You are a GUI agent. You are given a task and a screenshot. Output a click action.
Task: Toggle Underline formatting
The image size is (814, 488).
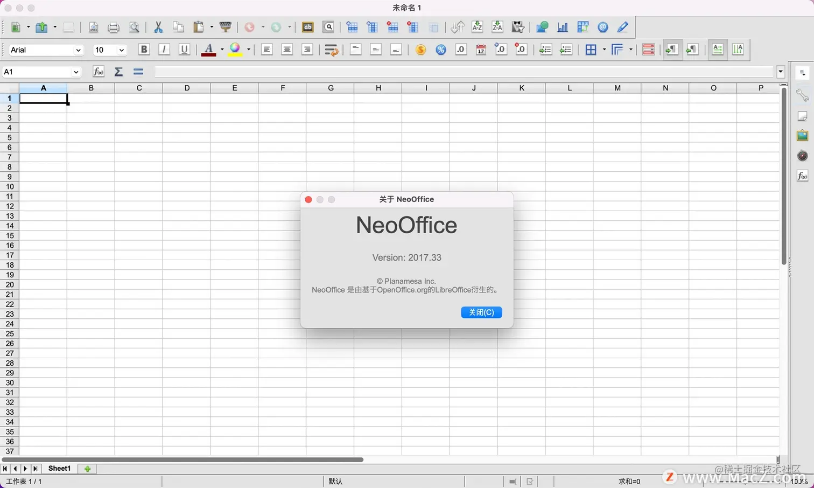pyautogui.click(x=184, y=50)
